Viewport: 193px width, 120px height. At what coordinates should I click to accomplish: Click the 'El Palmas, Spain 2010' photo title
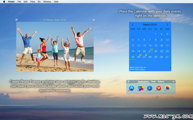pos(55,20)
